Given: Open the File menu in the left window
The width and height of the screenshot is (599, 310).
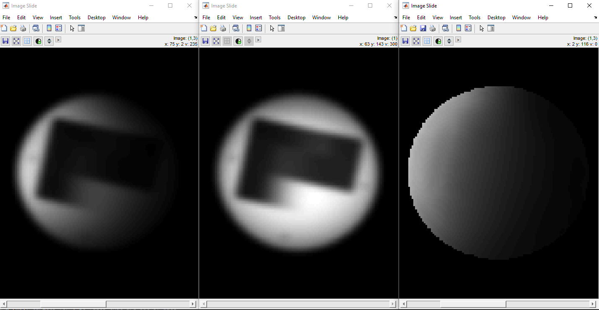Looking at the screenshot, I should tap(6, 18).
